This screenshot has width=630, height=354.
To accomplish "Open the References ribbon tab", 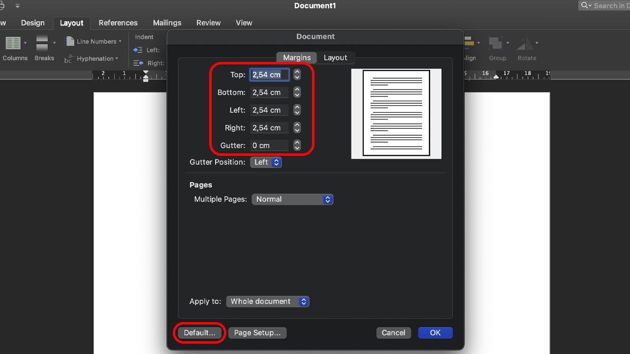I will point(118,23).
